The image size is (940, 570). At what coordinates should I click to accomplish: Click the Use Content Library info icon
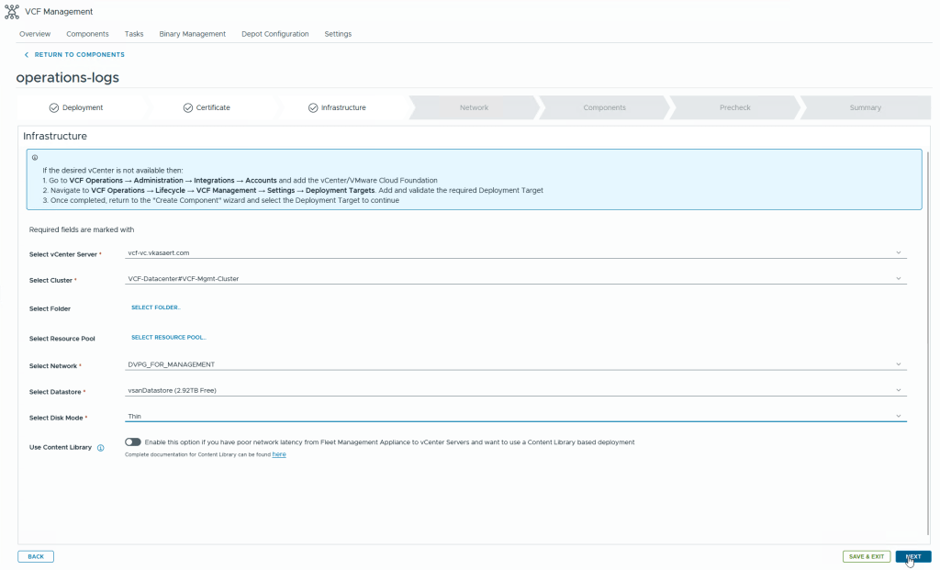point(101,448)
